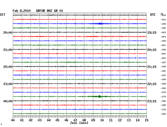Click minute tick label "05" on time axis

57,120
